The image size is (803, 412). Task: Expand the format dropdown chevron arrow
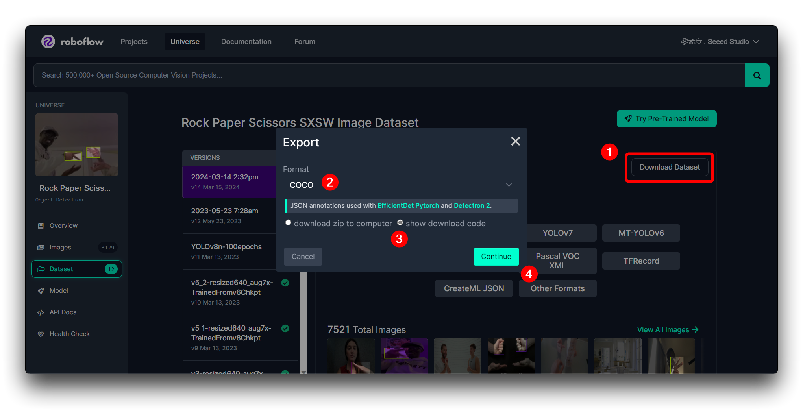(509, 185)
